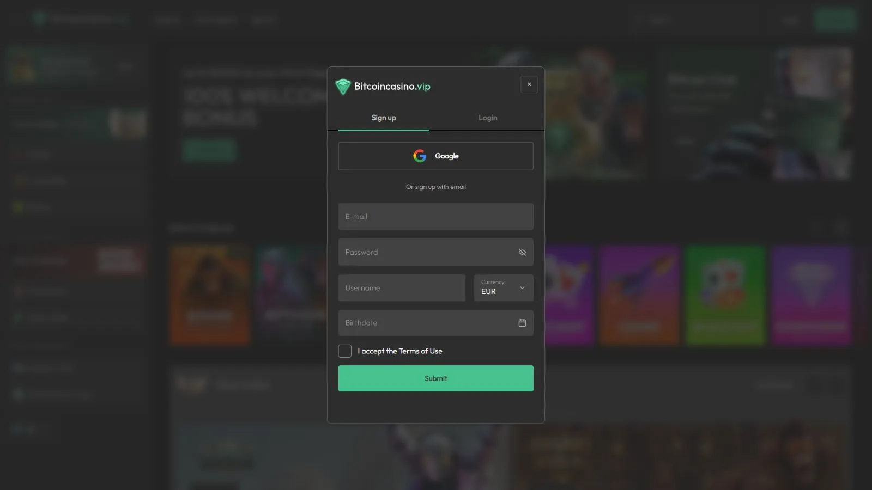The height and width of the screenshot is (490, 872).
Task: Switch to the Login tab
Action: [x=488, y=118]
